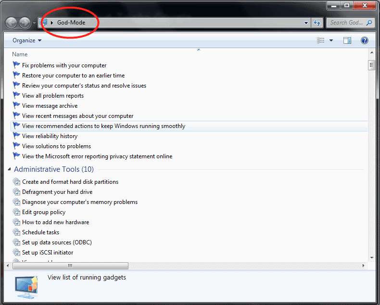Image resolution: width=380 pixels, height=305 pixels.
Task: Click flag icon for View all problem reports
Action: (16, 96)
